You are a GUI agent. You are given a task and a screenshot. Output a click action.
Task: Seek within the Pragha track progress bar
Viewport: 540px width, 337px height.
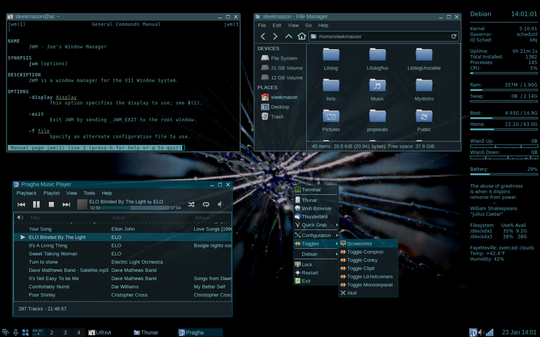(x=135, y=208)
